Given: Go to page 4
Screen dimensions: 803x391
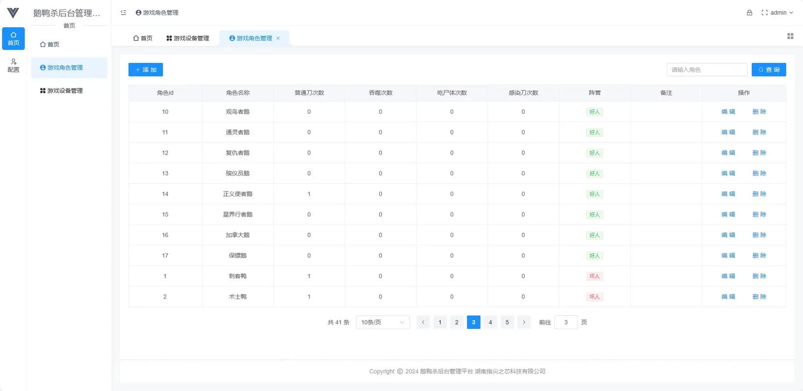Looking at the screenshot, I should point(490,322).
